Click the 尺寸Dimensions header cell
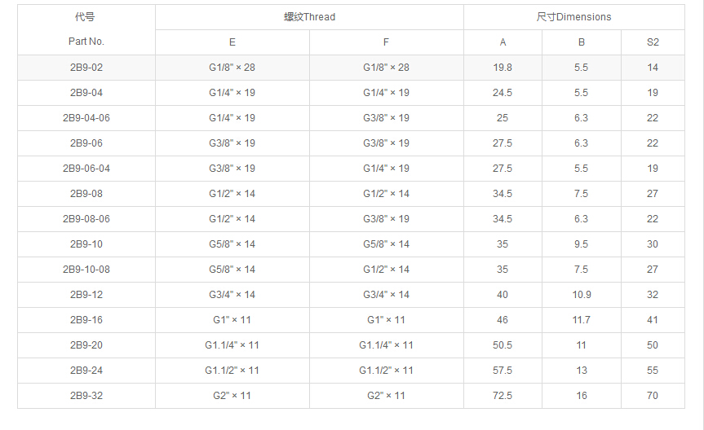The height and width of the screenshot is (430, 704). 573,17
